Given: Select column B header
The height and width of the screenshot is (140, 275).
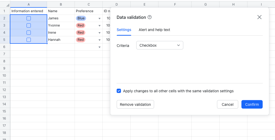Looking at the screenshot, I should pyautogui.click(x=61, y=5).
